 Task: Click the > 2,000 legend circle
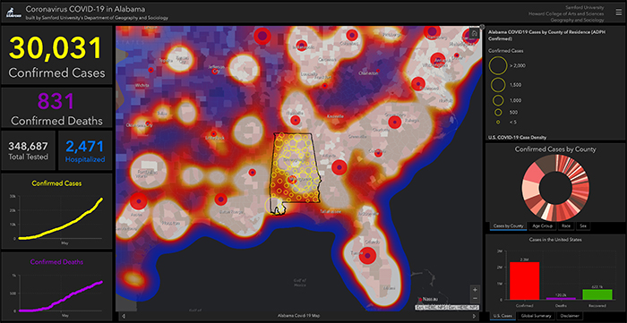coord(498,65)
